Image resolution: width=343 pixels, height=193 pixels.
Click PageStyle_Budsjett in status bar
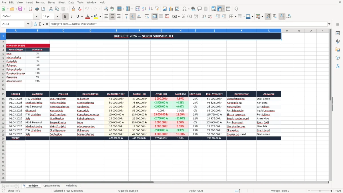pyautogui.click(x=128, y=191)
